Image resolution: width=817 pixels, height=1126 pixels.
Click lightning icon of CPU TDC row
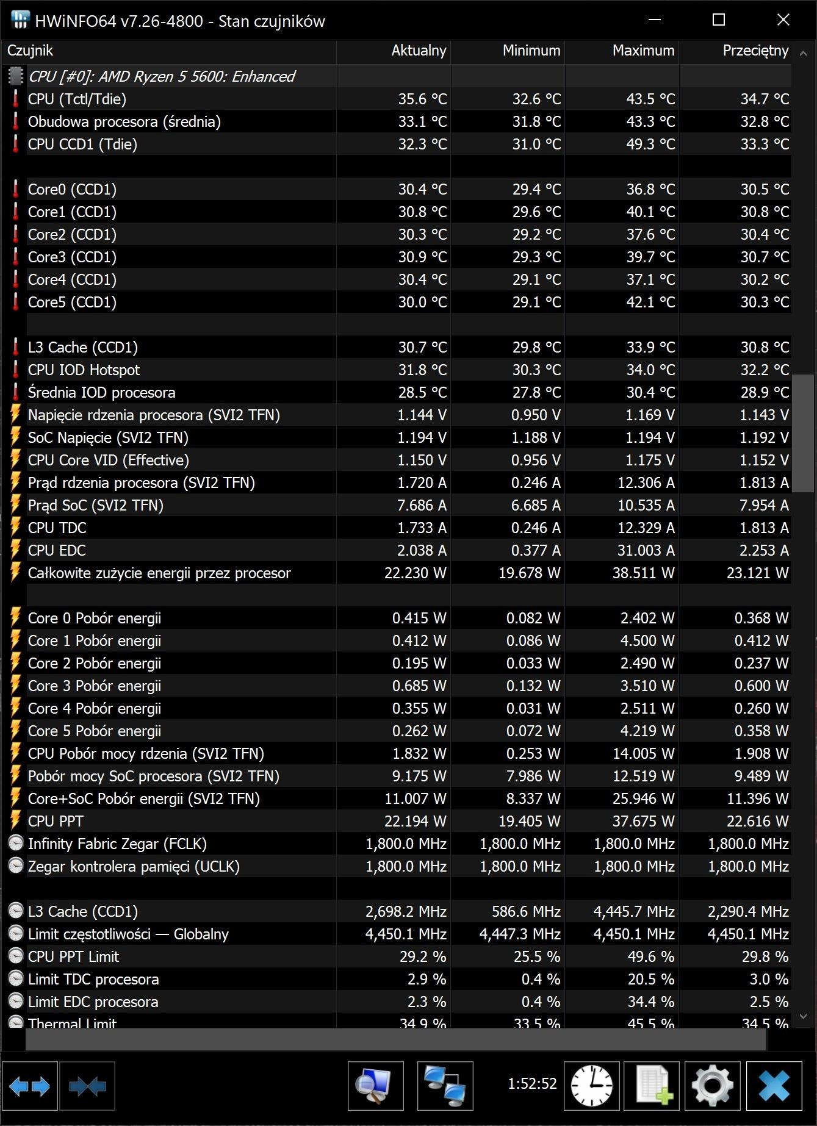tap(15, 528)
